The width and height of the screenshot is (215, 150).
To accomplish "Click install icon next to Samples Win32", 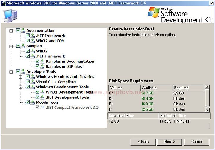I will pyautogui.click(x=33, y=51).
